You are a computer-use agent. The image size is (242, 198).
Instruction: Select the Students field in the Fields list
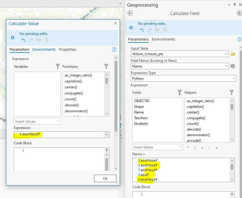[x=140, y=123]
